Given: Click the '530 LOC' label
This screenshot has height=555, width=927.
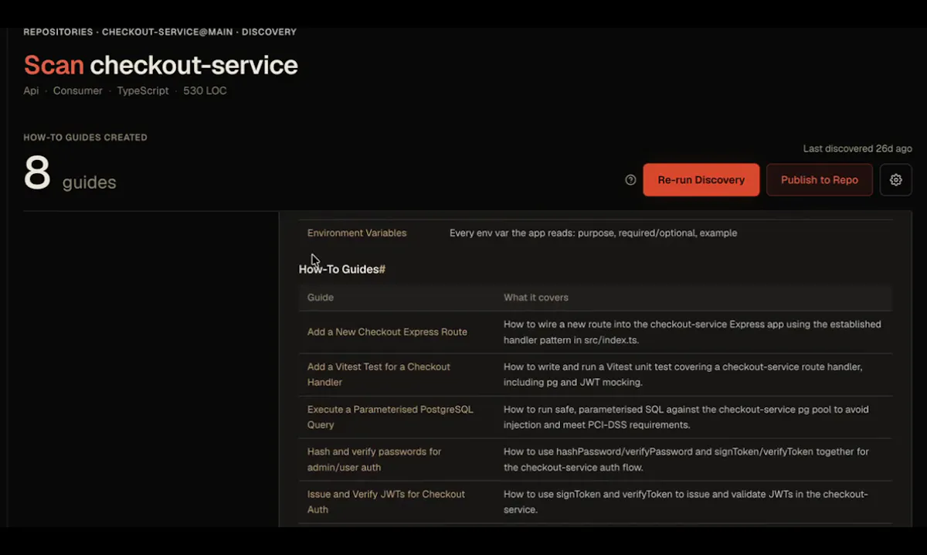Looking at the screenshot, I should pyautogui.click(x=205, y=91).
